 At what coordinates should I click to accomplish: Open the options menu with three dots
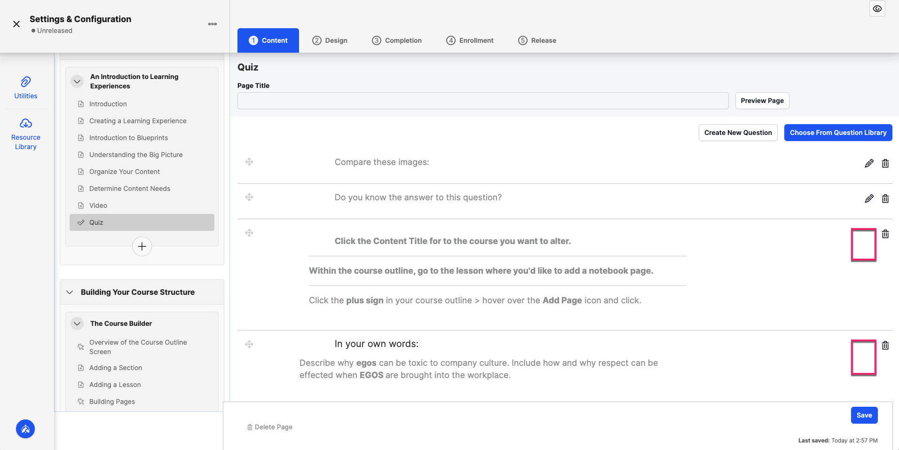coord(213,24)
